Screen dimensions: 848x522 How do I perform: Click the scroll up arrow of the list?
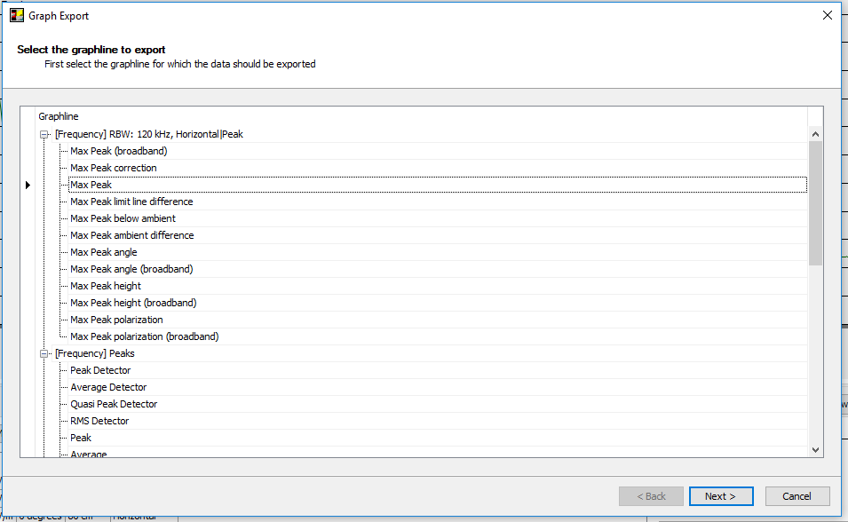[815, 134]
